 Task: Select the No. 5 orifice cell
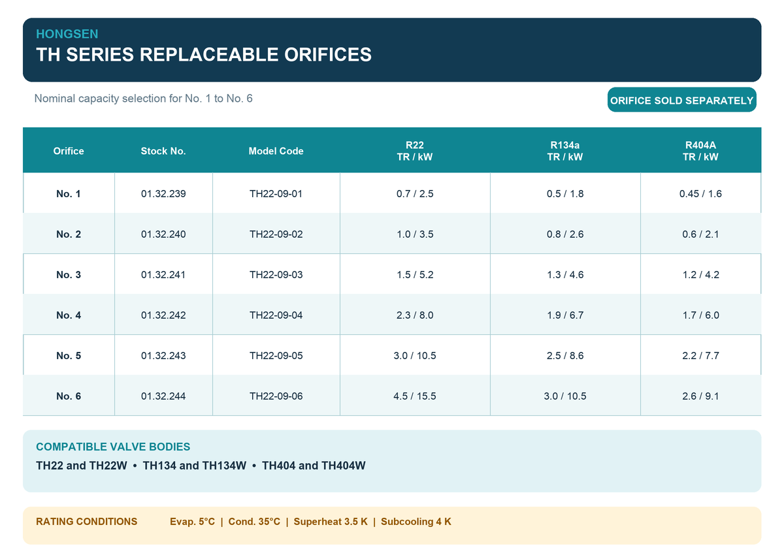[x=69, y=356]
